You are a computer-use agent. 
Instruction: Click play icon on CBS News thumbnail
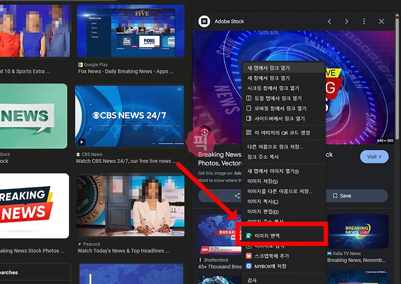pos(82,142)
